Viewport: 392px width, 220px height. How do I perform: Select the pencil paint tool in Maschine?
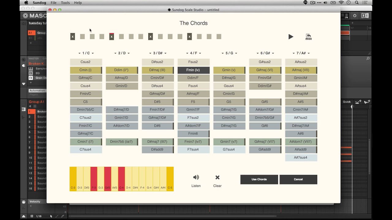pos(57,216)
